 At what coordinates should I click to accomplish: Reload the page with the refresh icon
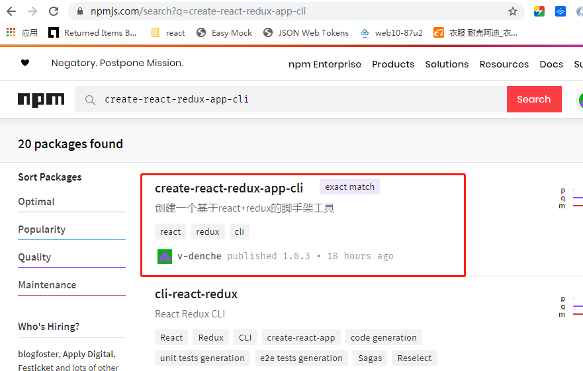point(54,11)
